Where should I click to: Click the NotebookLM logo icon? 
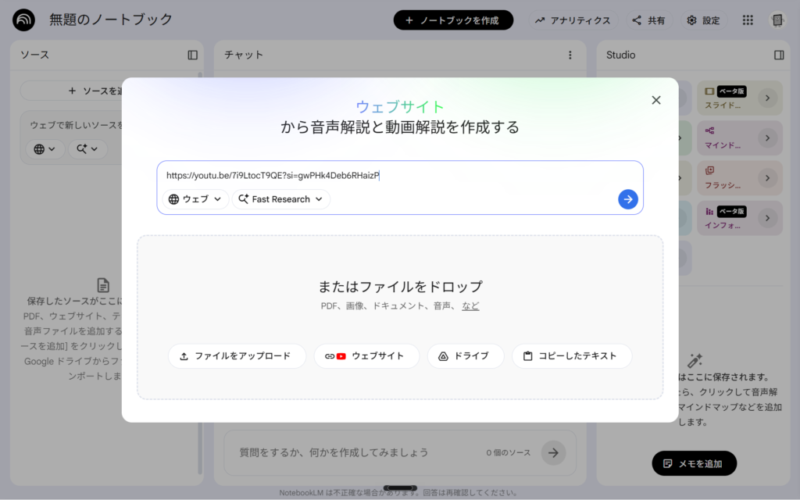tap(23, 20)
